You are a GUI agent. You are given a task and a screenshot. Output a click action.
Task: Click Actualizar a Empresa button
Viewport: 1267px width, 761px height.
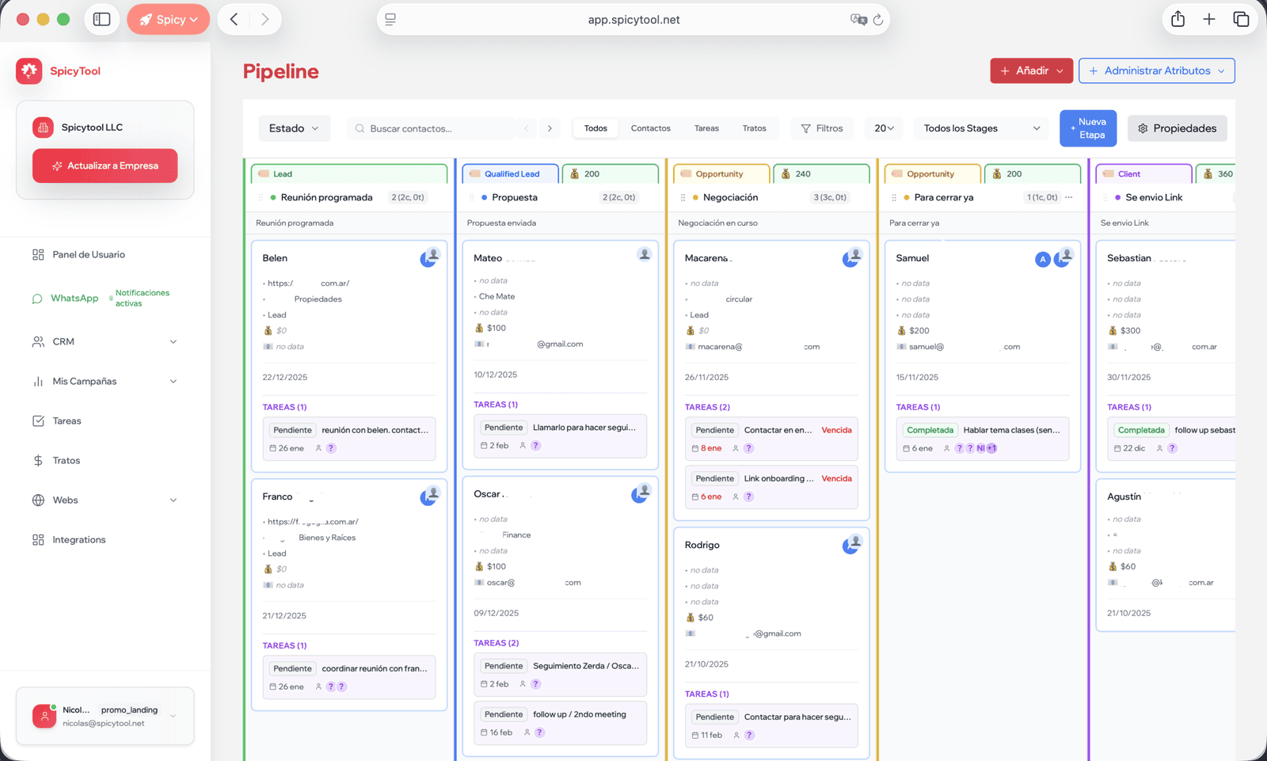[x=105, y=166]
